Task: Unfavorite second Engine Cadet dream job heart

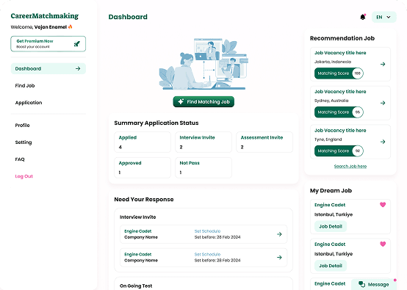Action: click(383, 244)
